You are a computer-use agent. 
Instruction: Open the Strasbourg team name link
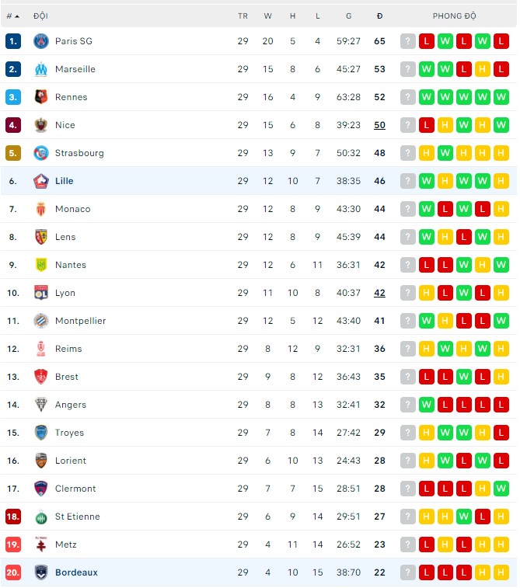coord(79,153)
